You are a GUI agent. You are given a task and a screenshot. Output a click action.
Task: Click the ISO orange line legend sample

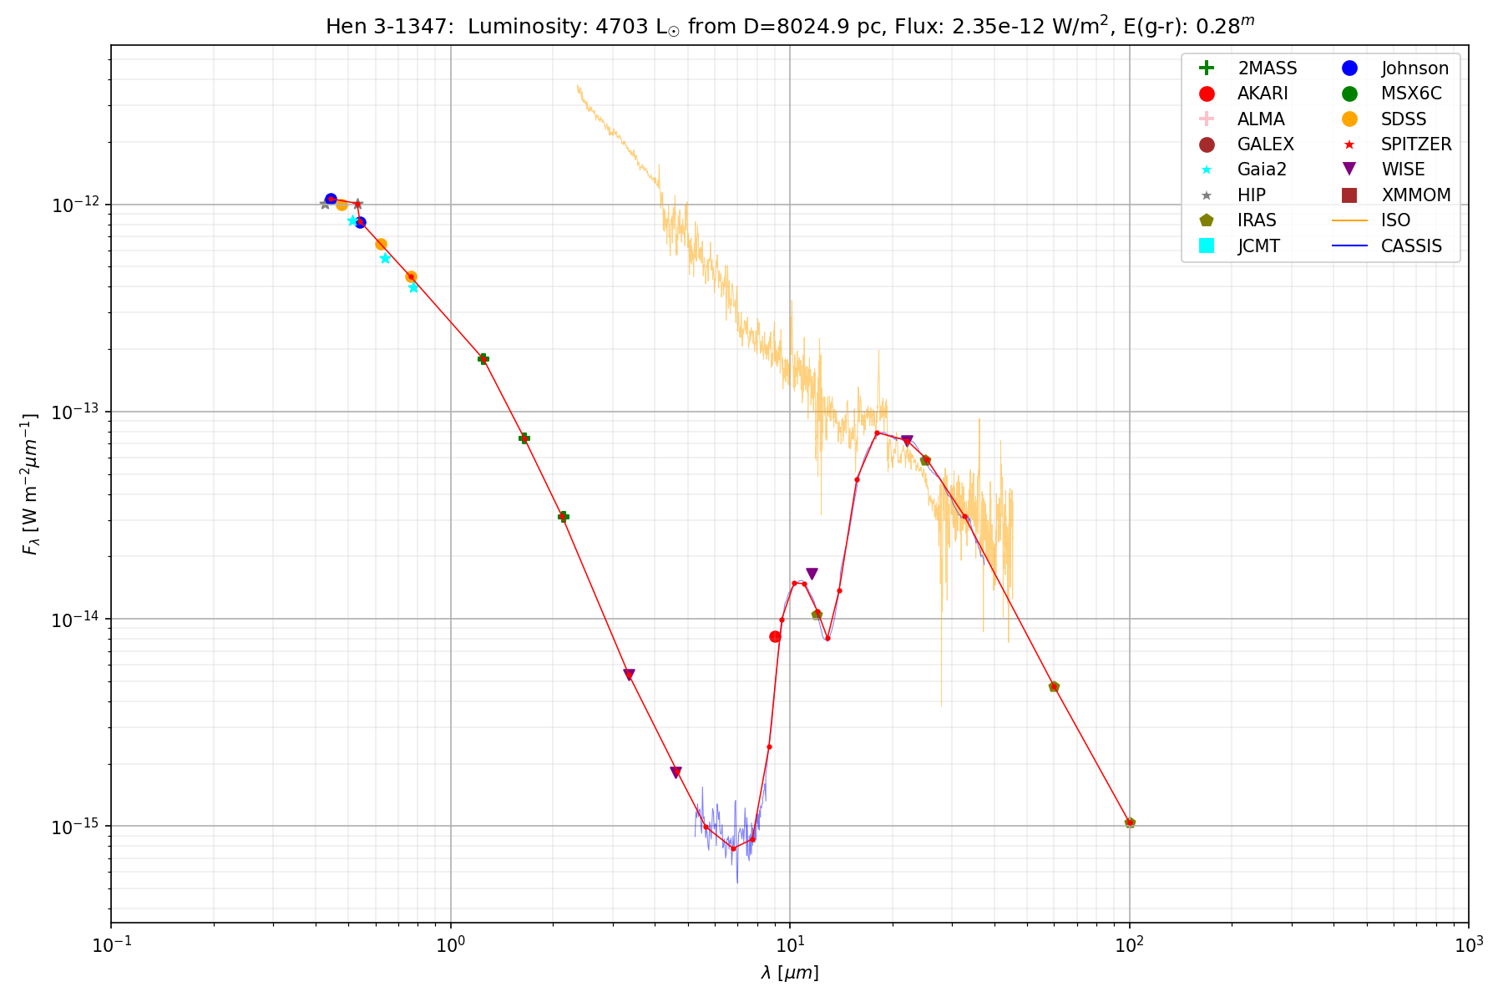click(x=1349, y=220)
